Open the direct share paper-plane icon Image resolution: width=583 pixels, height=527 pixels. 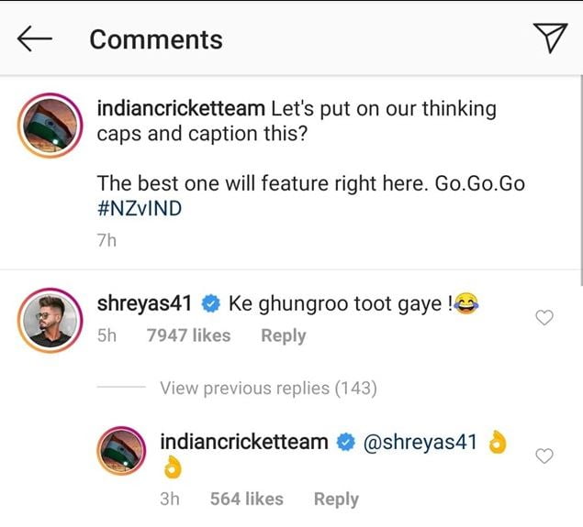point(549,38)
